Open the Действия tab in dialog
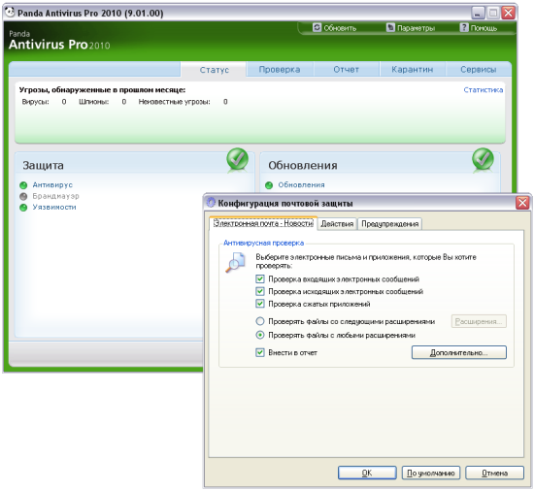534x490 pixels. click(x=337, y=224)
